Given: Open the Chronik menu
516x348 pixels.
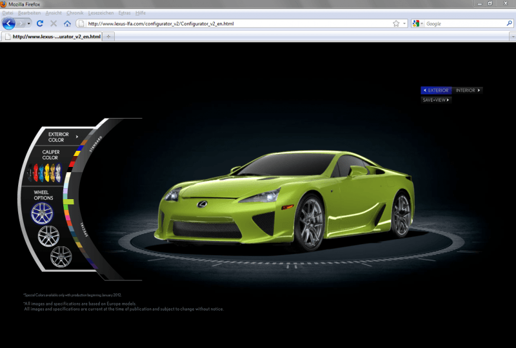Looking at the screenshot, I should (75, 13).
